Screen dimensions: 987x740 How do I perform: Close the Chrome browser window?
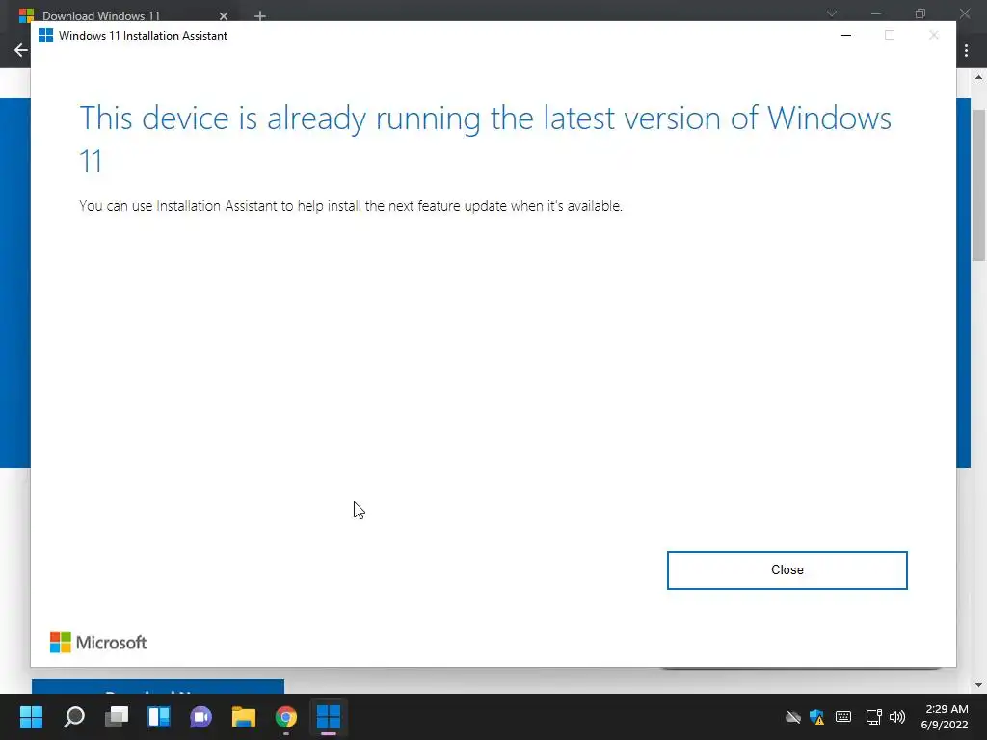click(x=964, y=13)
